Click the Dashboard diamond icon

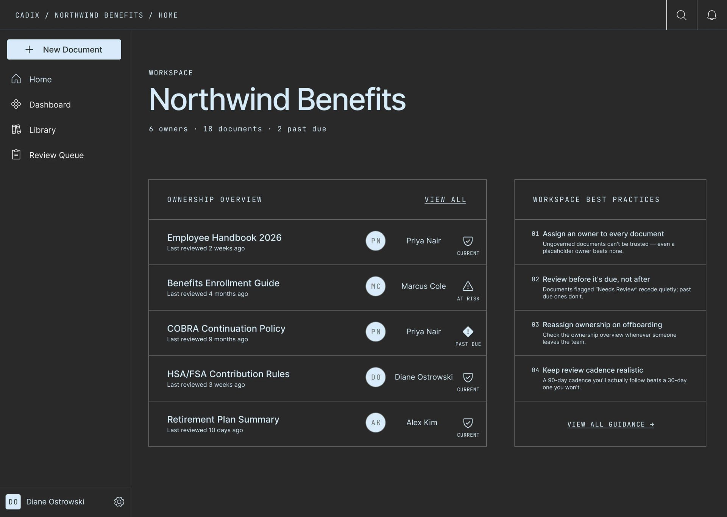click(16, 104)
